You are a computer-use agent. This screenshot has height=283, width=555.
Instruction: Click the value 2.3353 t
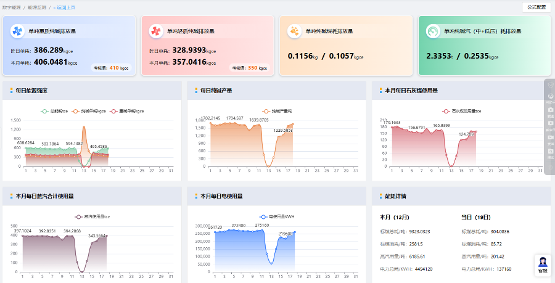coord(440,56)
